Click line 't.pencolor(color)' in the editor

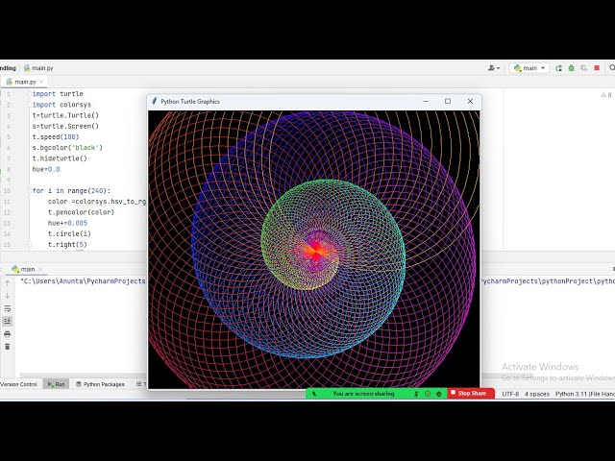click(x=81, y=212)
